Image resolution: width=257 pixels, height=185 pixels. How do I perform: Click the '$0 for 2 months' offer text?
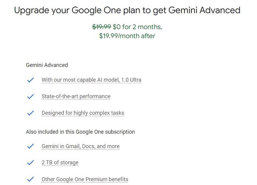(x=137, y=27)
